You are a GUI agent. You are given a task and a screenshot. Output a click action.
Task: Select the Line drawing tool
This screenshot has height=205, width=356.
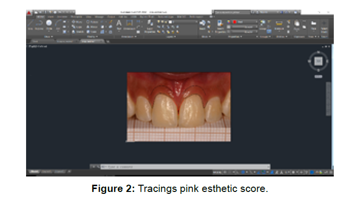coord(30,26)
